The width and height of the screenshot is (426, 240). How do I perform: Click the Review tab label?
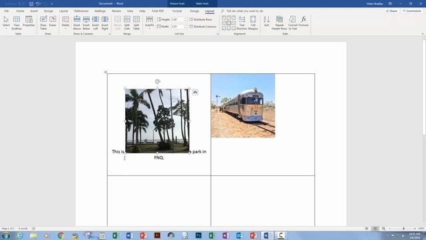pyautogui.click(x=116, y=11)
